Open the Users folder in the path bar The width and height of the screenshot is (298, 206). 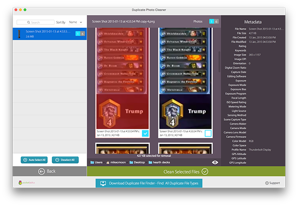pyautogui.click(x=96, y=162)
